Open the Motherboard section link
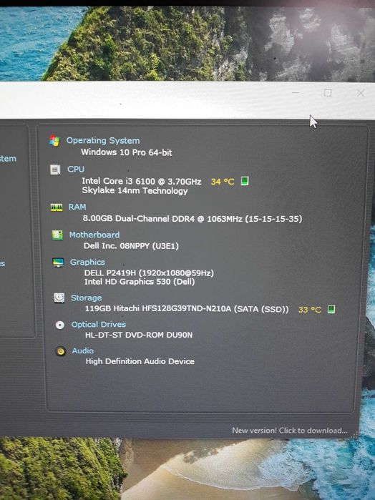 (94, 235)
